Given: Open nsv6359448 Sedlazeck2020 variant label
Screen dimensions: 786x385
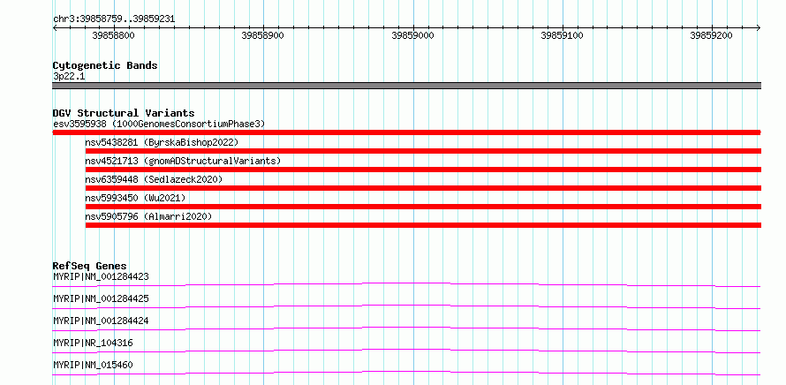Looking at the screenshot, I should click(x=154, y=179).
